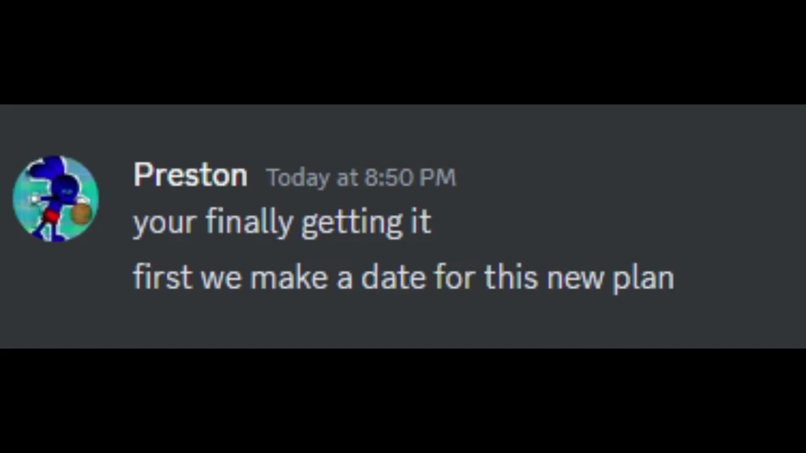Open Preston's profile avatar picture
Image resolution: width=806 pixels, height=453 pixels.
pyautogui.click(x=55, y=199)
